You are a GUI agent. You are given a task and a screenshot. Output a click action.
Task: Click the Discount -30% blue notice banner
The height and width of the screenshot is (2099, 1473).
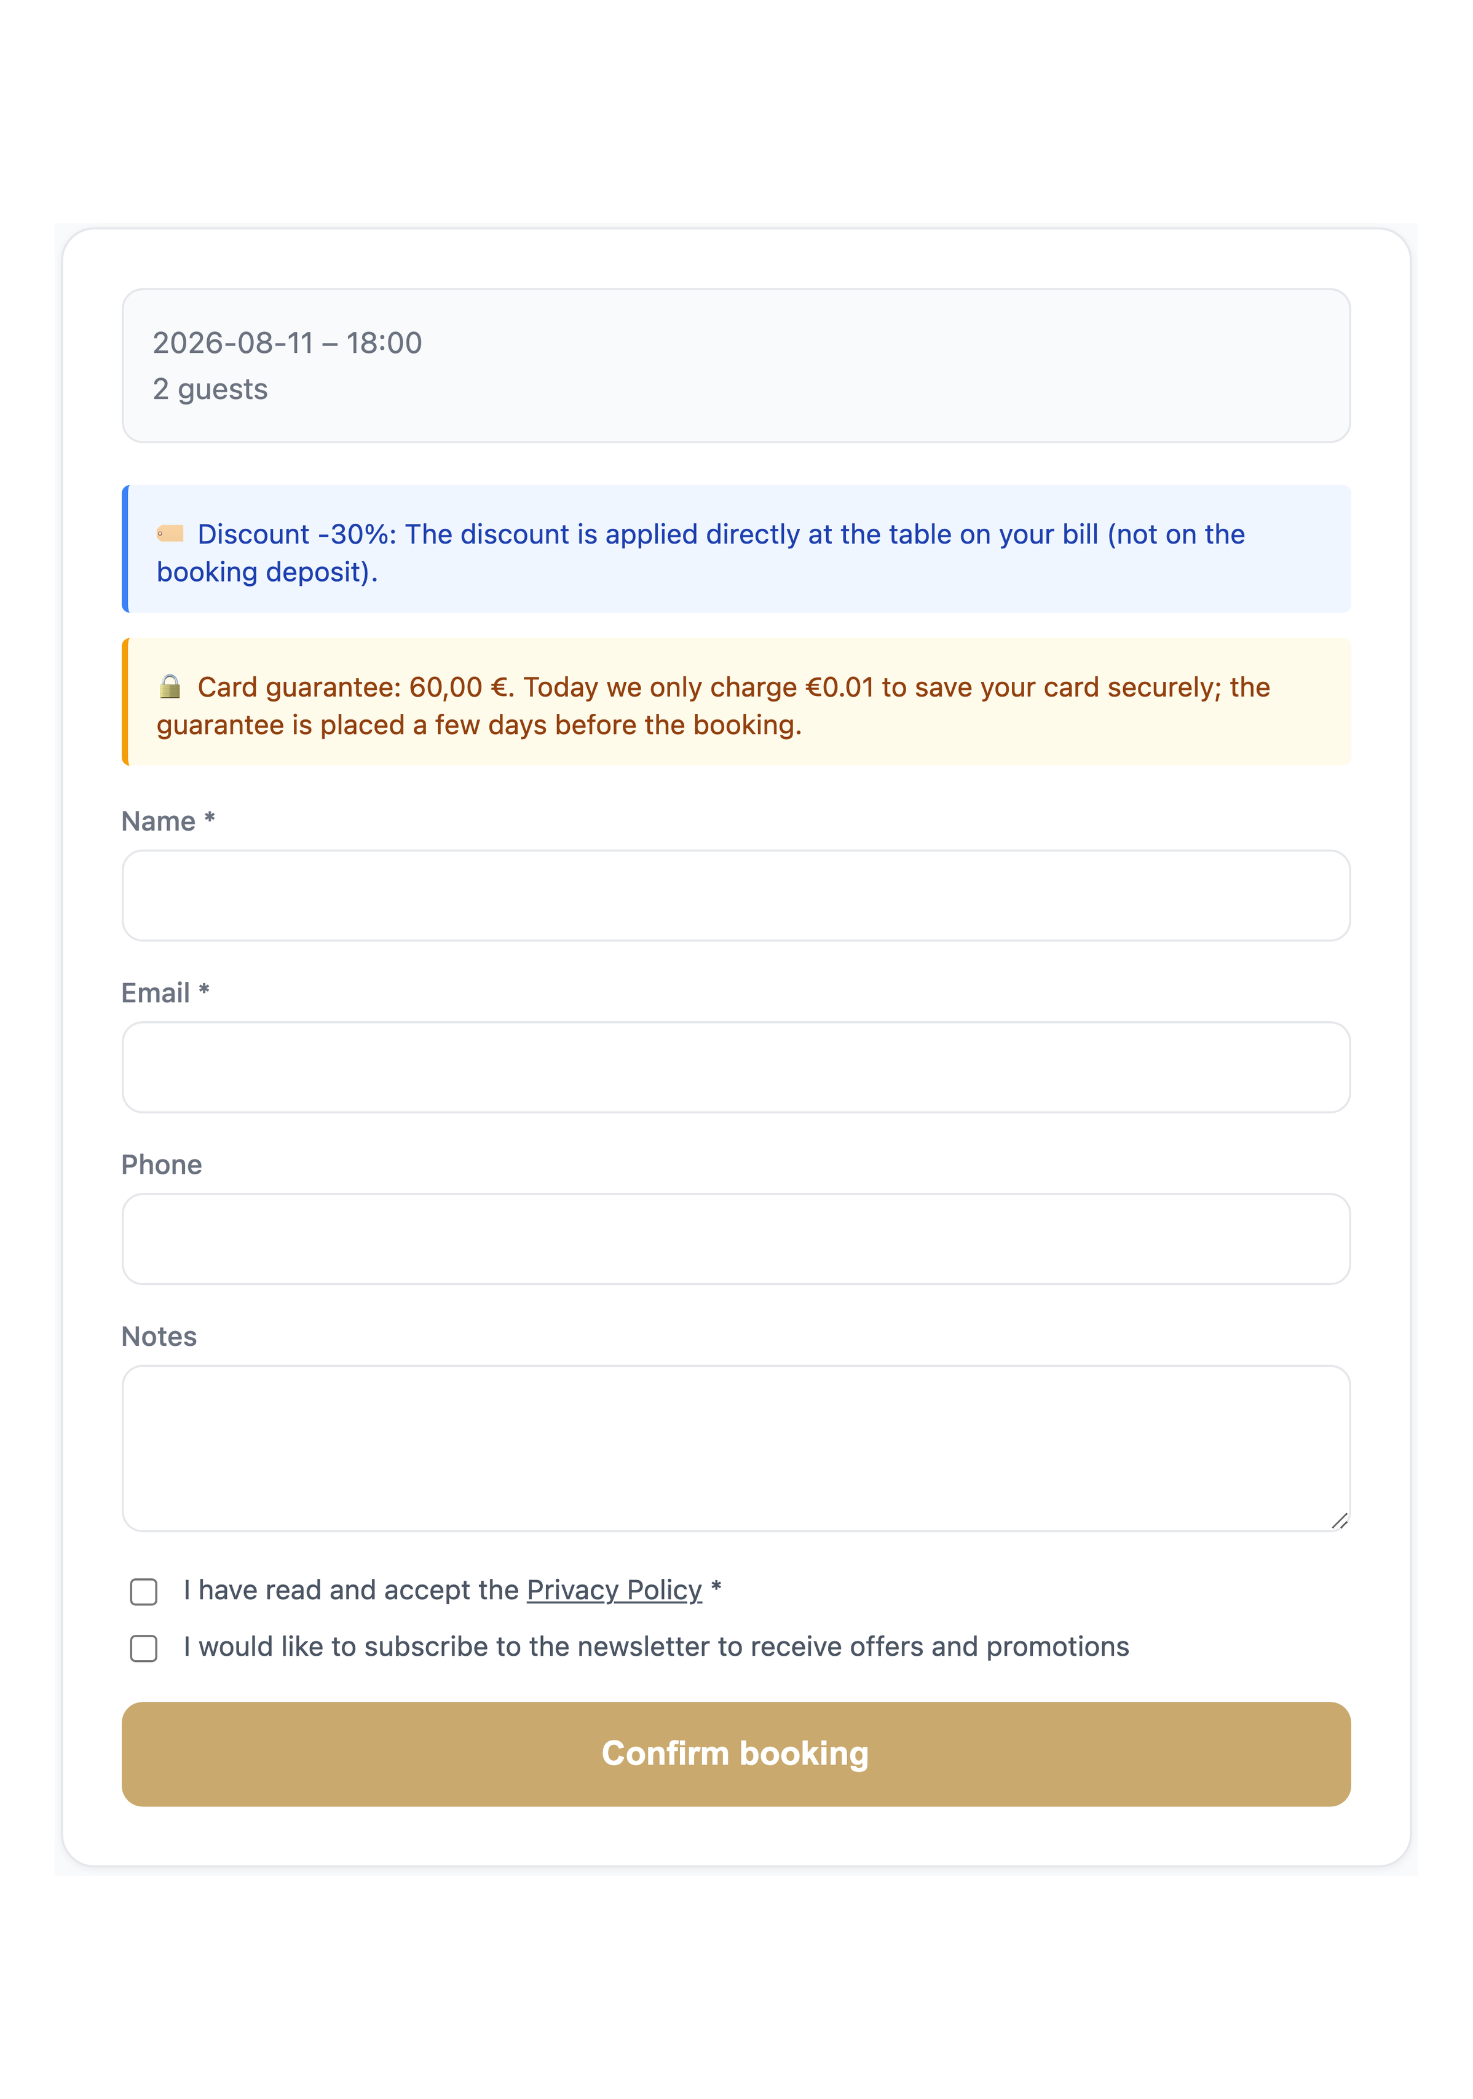click(736, 548)
